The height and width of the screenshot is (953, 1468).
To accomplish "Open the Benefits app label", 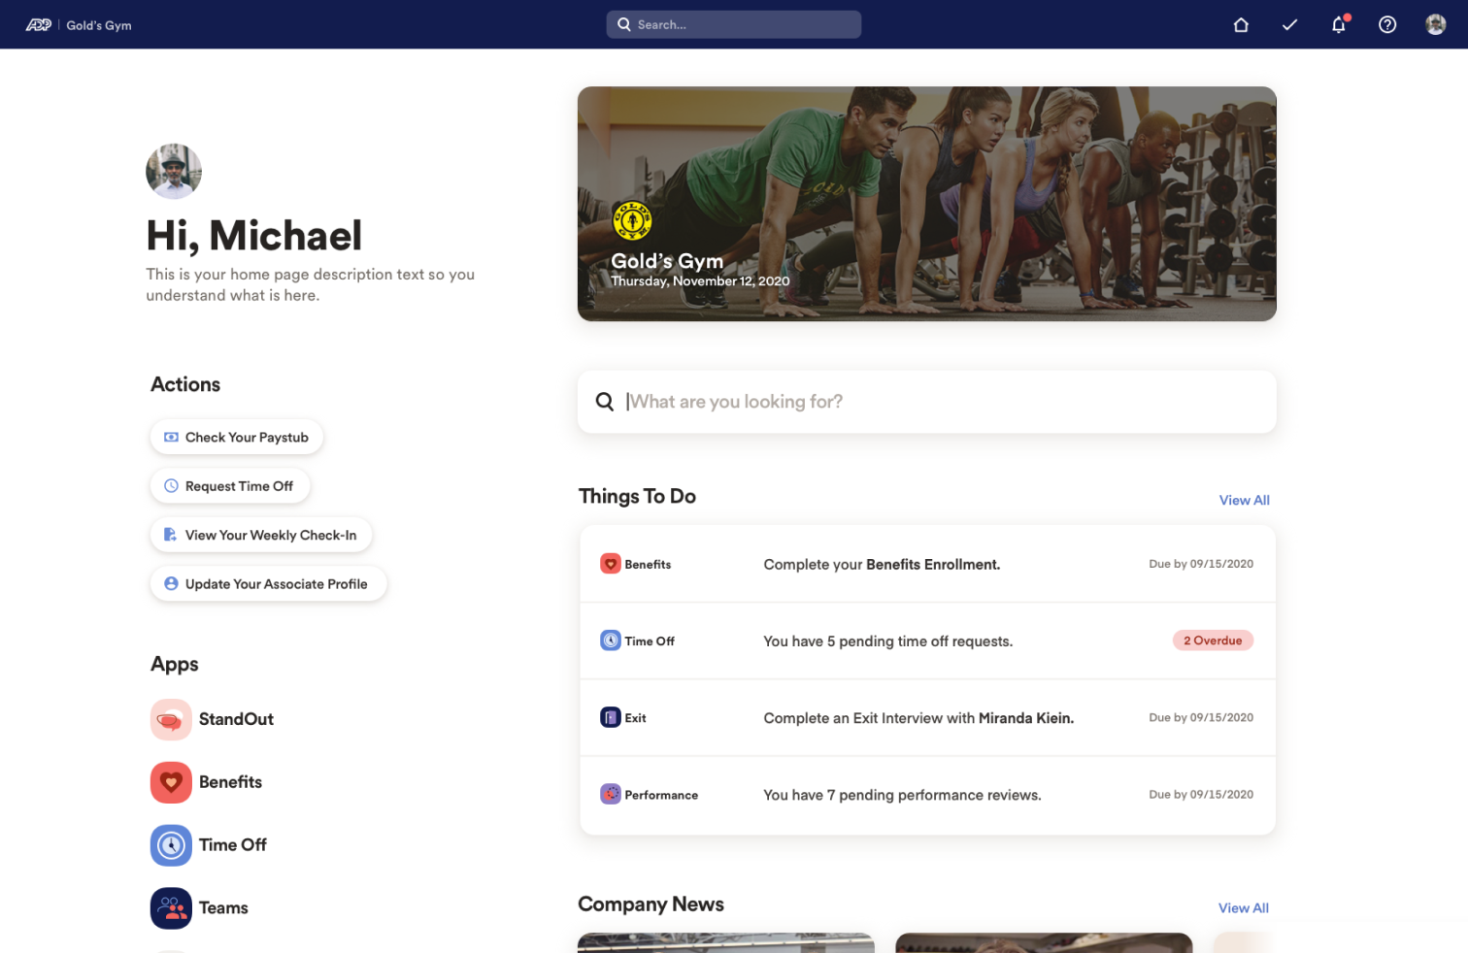I will click(x=230, y=782).
